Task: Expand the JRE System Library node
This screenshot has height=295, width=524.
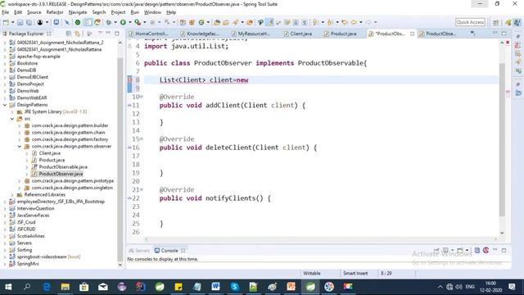Action: 12,111
